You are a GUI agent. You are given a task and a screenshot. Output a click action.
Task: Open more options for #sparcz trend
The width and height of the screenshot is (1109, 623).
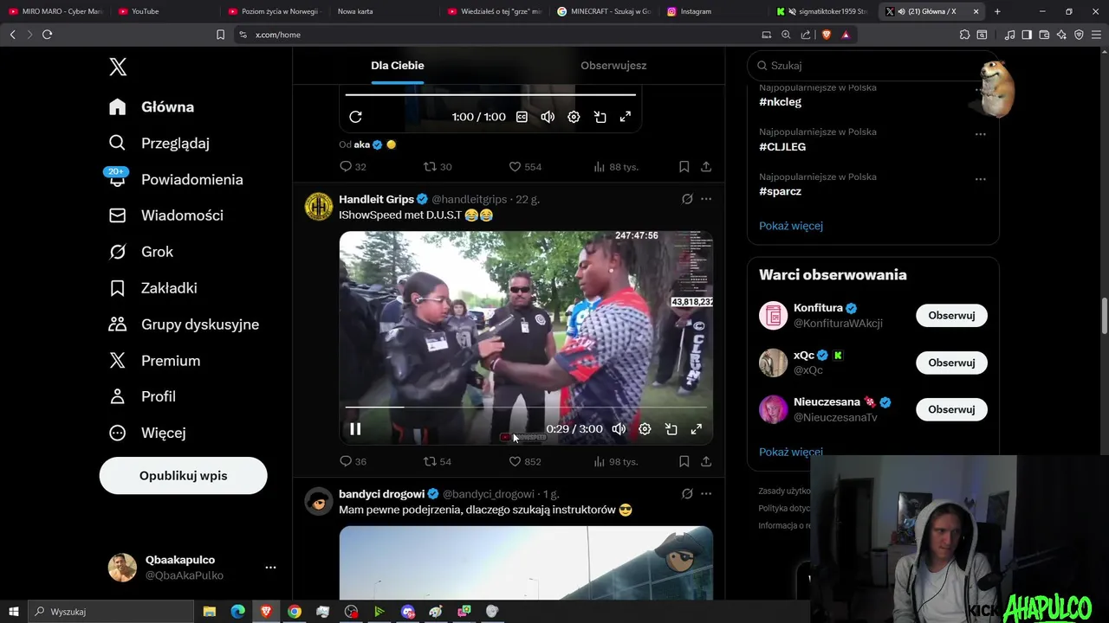[981, 179]
